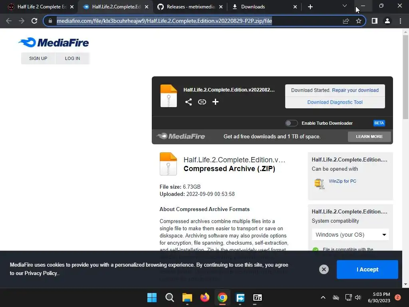Click the WinZip for PC icon

(x=319, y=184)
